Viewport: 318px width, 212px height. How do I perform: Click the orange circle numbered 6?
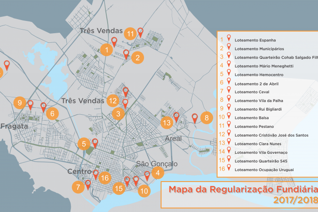pyautogui.click(x=52, y=114)
